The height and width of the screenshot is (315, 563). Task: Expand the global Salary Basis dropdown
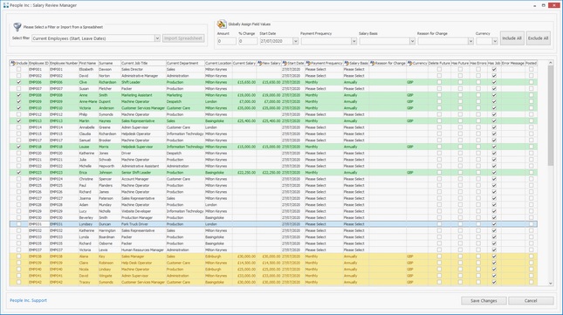click(412, 41)
